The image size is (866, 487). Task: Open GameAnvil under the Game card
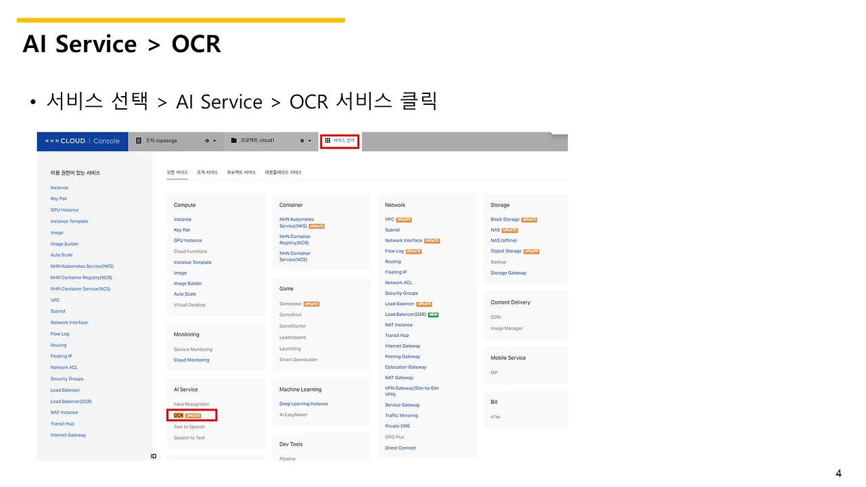(x=290, y=315)
